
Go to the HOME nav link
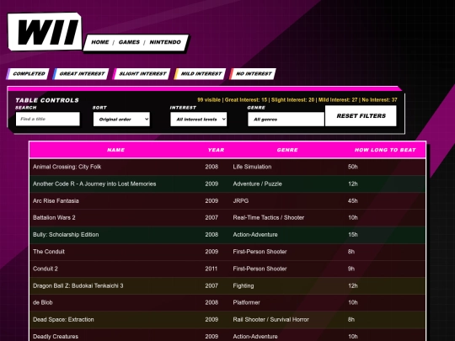[x=100, y=42]
